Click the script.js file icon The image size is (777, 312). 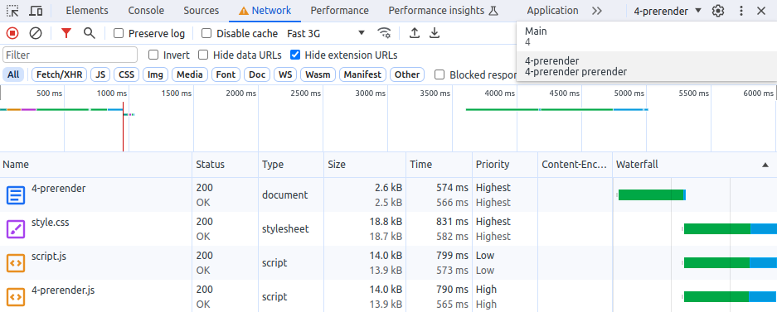[x=16, y=262]
